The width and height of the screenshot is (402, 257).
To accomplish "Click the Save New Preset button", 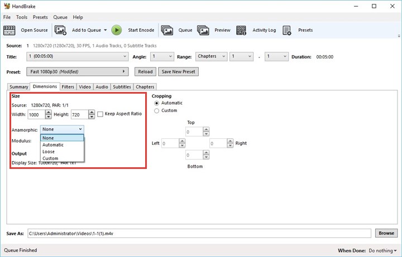I will [178, 72].
